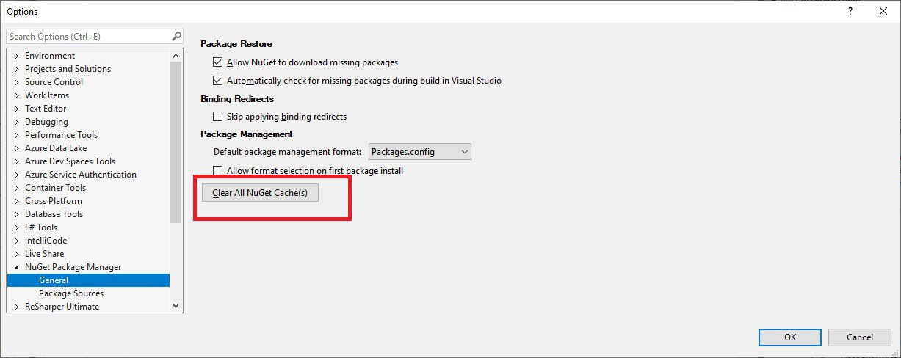Expand the Text Editor node arrow
The image size is (901, 358).
16,109
